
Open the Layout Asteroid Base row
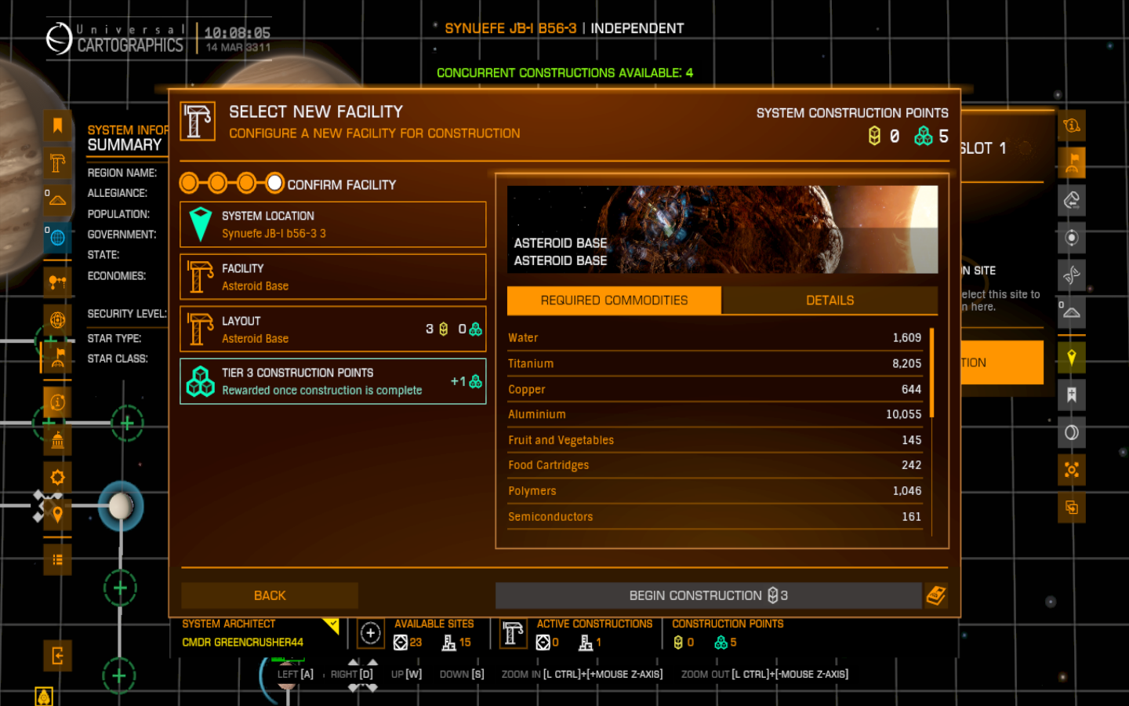pyautogui.click(x=333, y=329)
